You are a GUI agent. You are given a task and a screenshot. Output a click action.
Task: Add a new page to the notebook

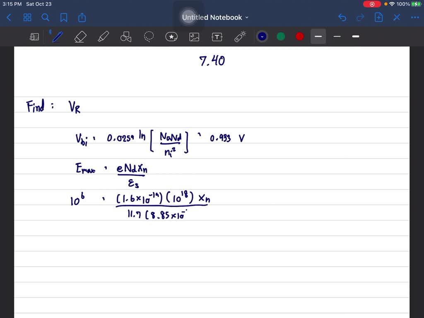[378, 17]
